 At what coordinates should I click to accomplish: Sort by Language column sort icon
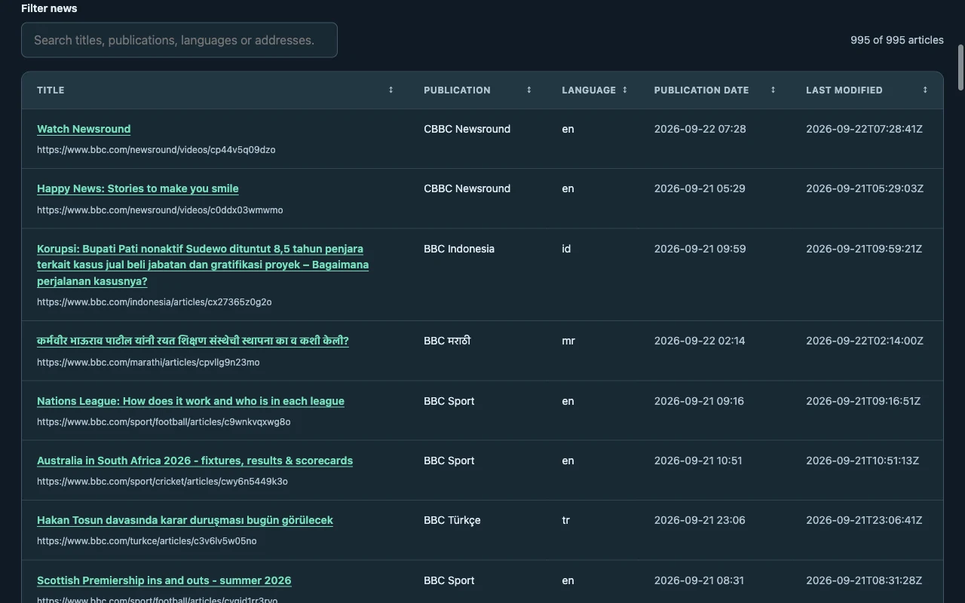point(624,90)
